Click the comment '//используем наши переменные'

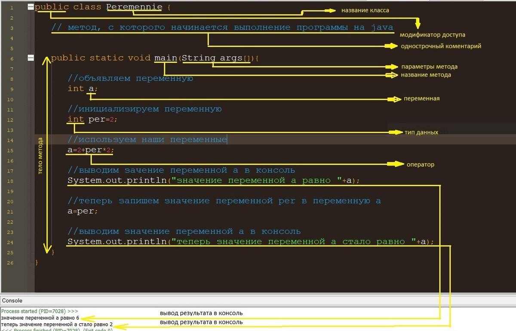click(x=146, y=140)
